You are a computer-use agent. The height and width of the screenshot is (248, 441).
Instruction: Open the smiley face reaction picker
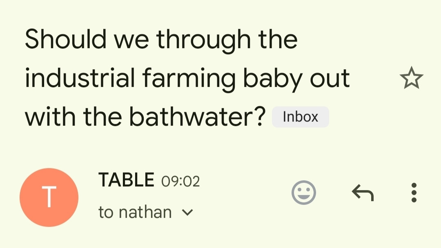[304, 193]
